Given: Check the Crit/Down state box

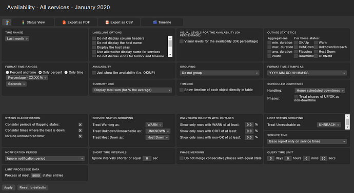Looking at the screenshot, I should (x=296, y=47).
